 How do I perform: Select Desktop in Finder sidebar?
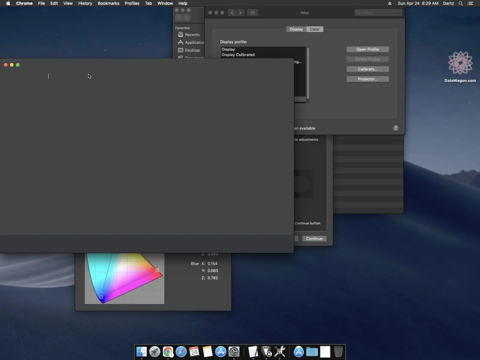[x=189, y=50]
